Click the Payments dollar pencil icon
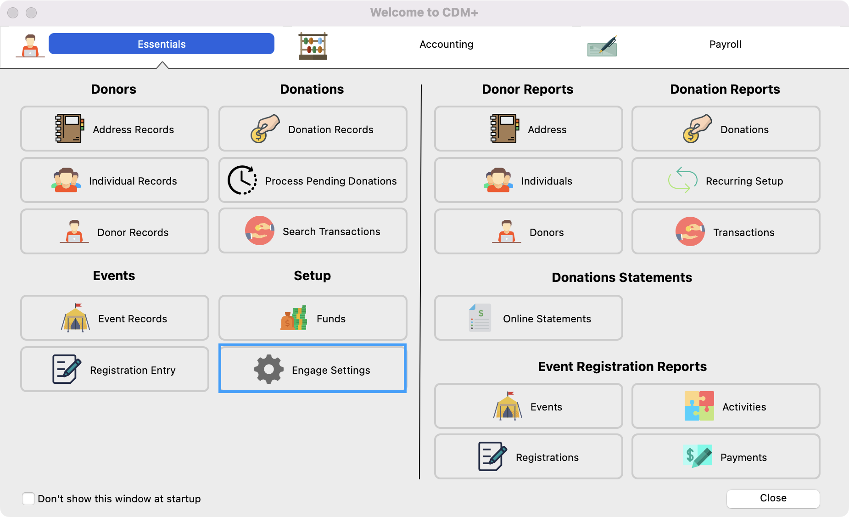The height and width of the screenshot is (517, 849). click(x=697, y=456)
